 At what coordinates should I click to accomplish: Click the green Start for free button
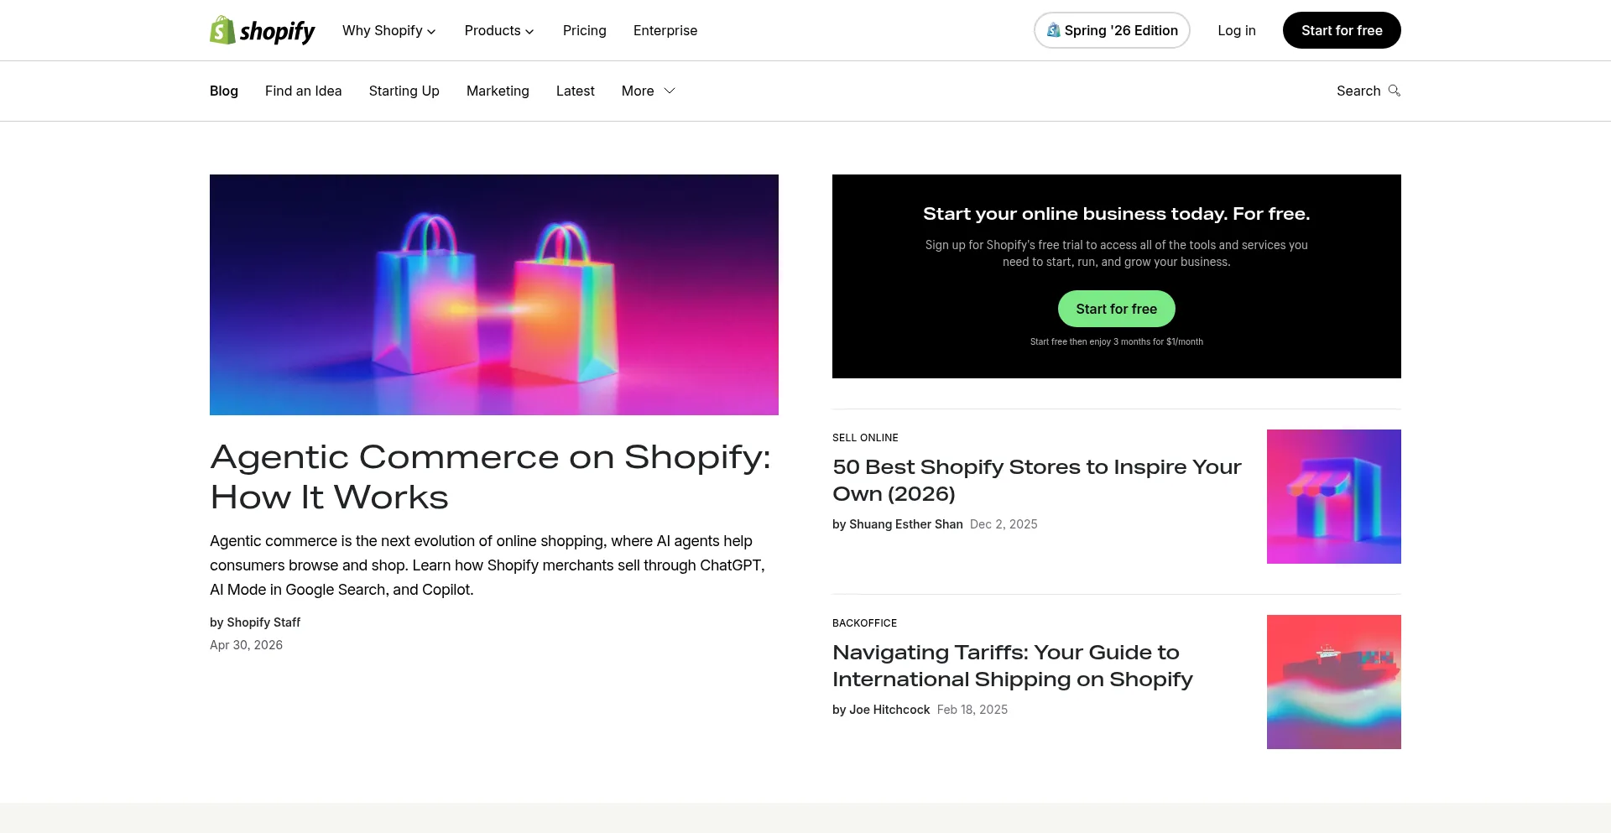pyautogui.click(x=1117, y=309)
